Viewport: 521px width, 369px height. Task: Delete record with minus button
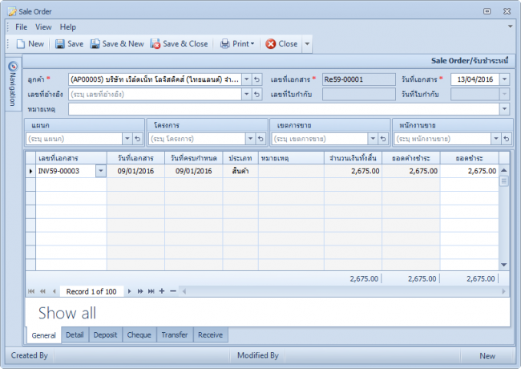[x=173, y=291]
